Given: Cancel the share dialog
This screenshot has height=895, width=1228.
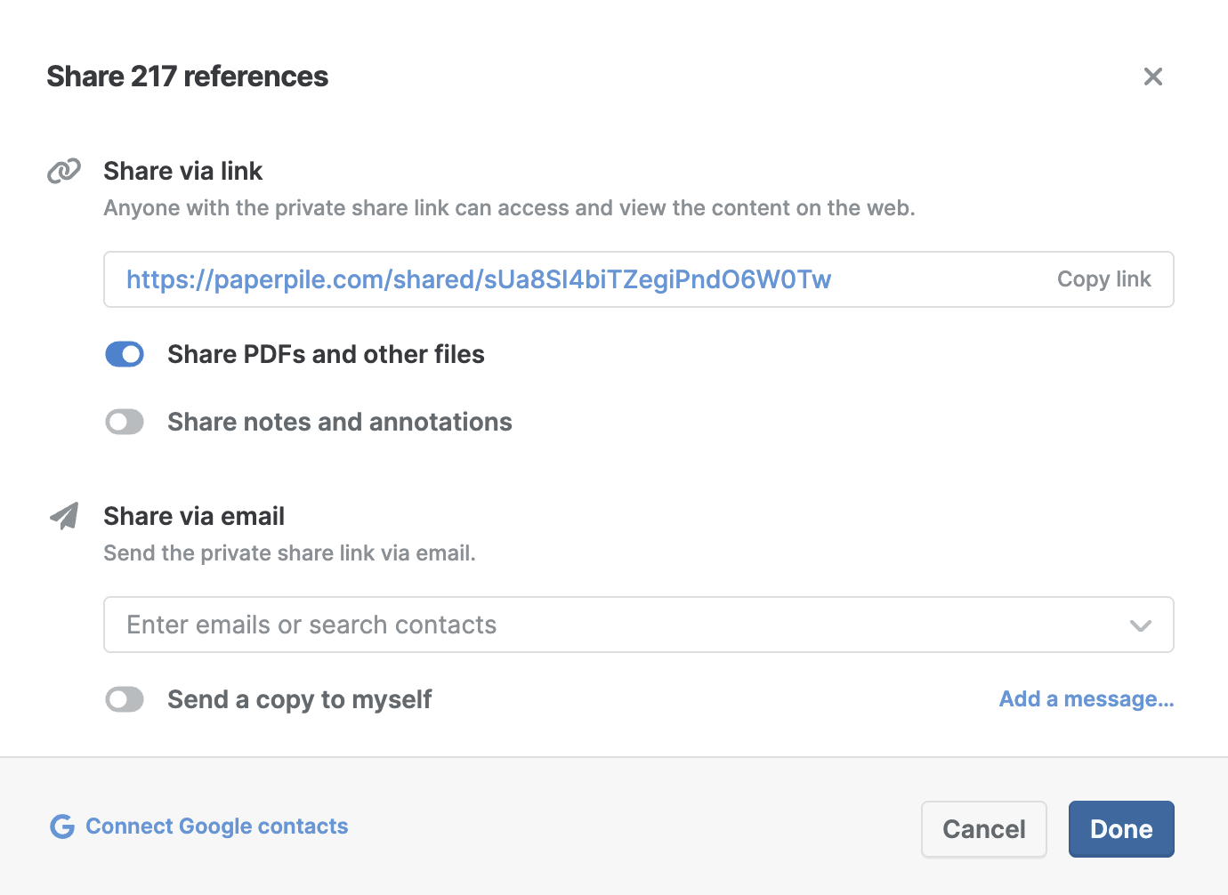Looking at the screenshot, I should click(984, 829).
